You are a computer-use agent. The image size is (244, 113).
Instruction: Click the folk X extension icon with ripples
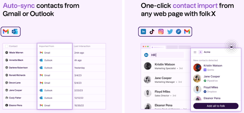click(x=231, y=46)
